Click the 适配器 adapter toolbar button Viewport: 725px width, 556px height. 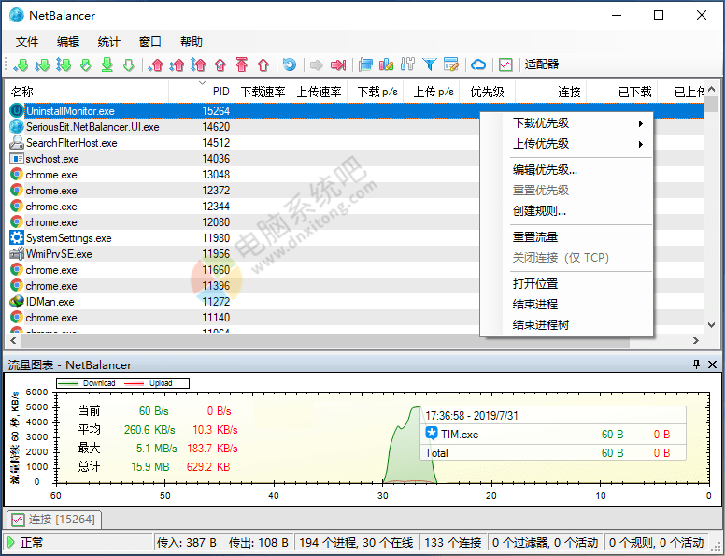click(542, 64)
